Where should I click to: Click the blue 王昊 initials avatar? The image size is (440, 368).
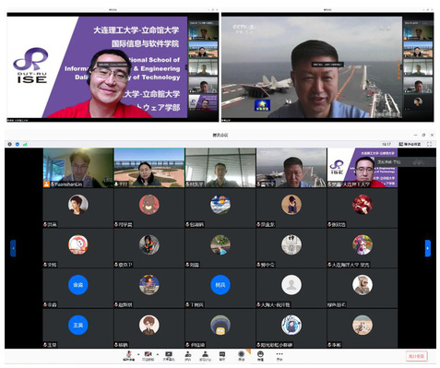coord(78,325)
